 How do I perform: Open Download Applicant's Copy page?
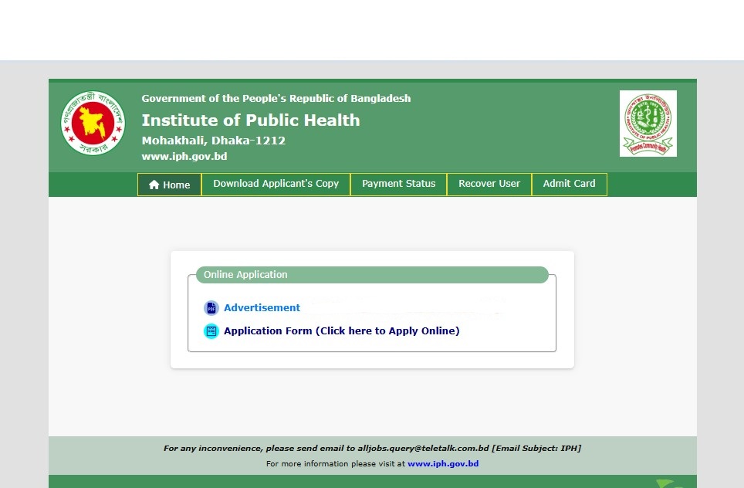[x=276, y=184]
